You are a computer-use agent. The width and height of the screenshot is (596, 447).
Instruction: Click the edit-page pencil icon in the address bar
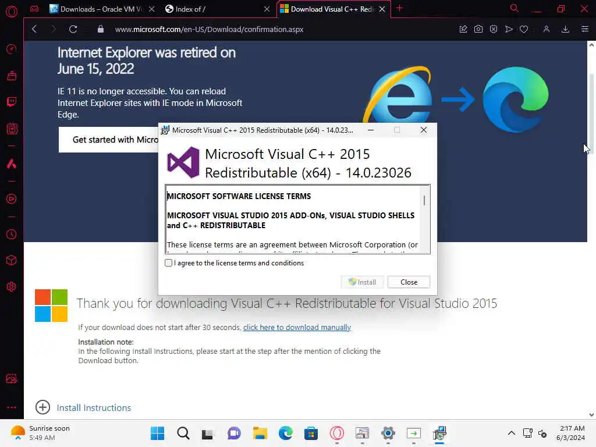click(x=463, y=29)
